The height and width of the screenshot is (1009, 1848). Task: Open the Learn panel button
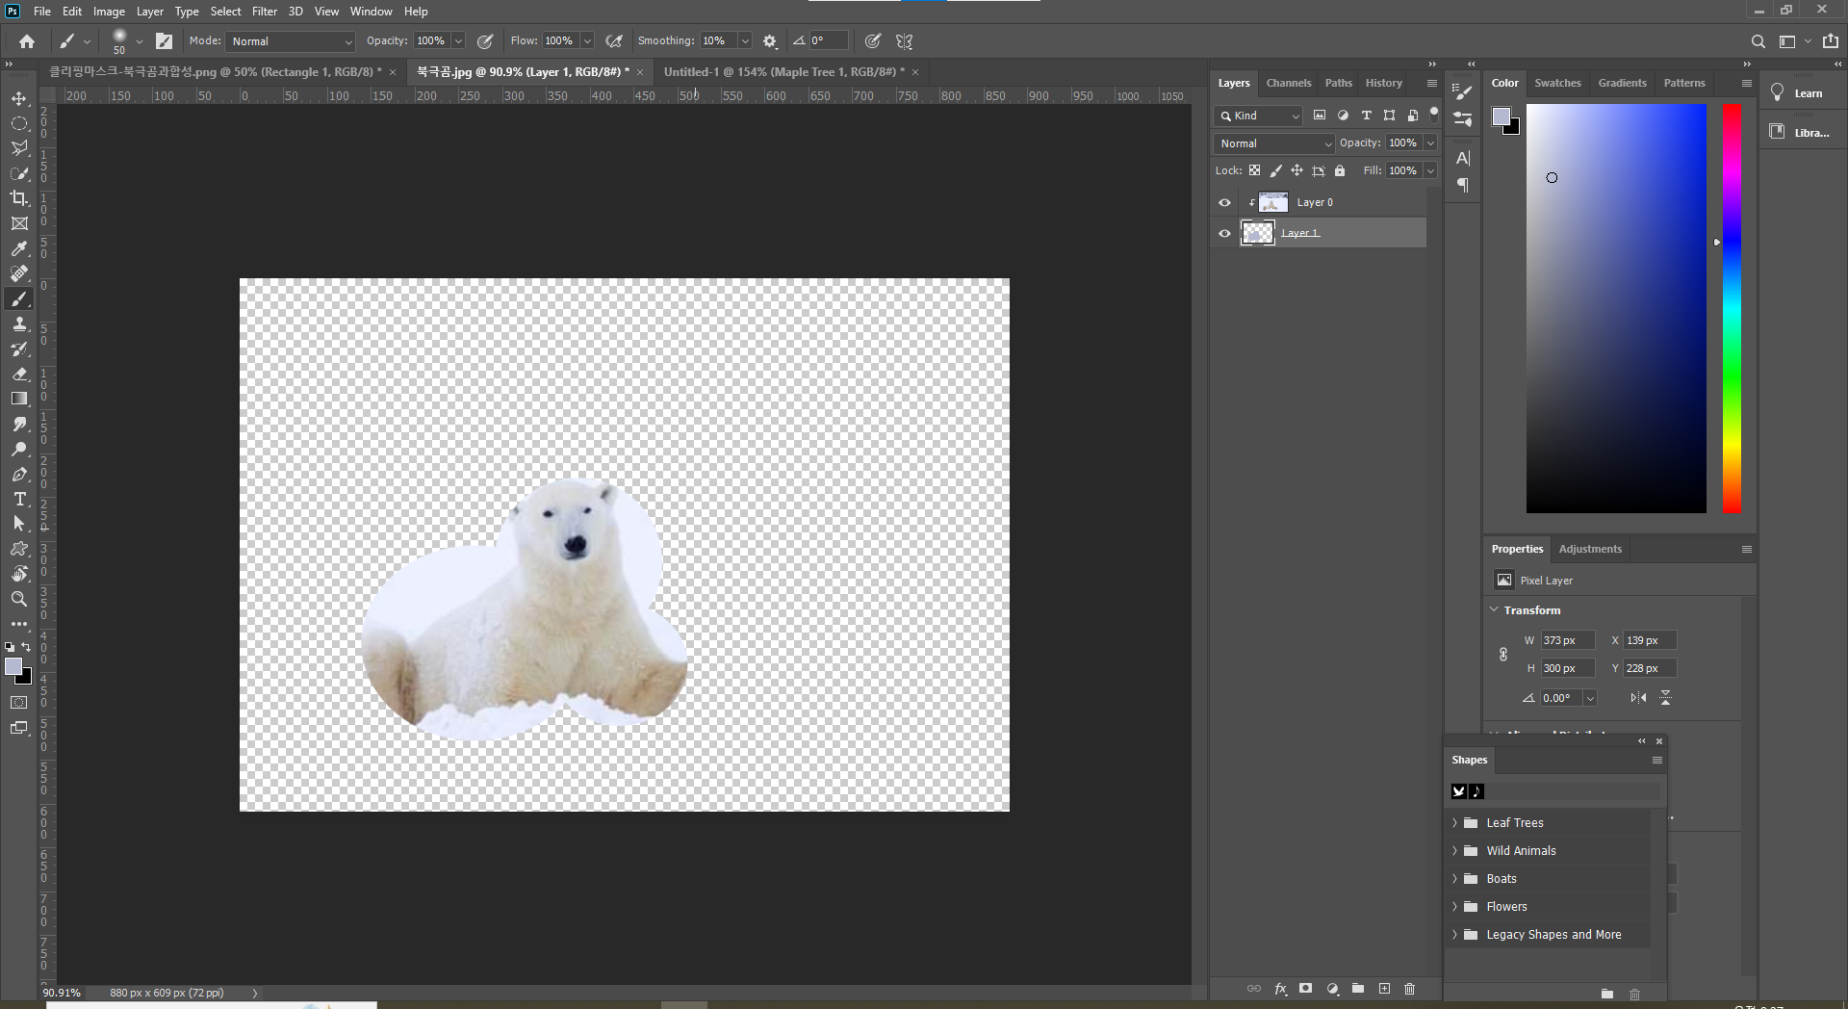(x=1797, y=93)
